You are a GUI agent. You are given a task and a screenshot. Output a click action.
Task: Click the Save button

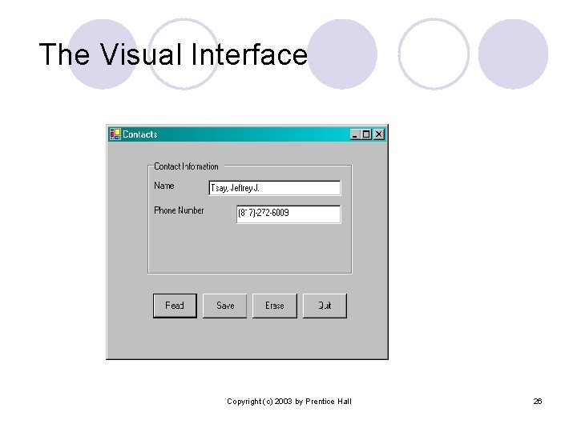coord(225,306)
